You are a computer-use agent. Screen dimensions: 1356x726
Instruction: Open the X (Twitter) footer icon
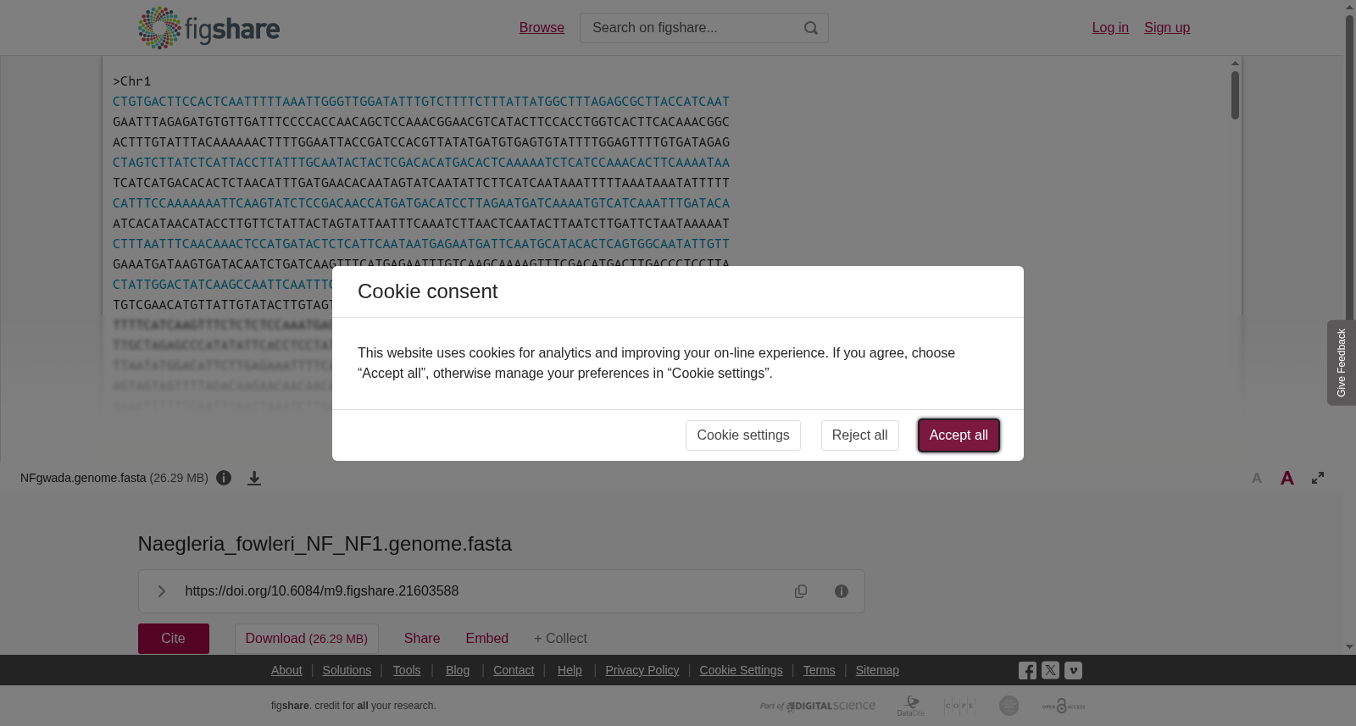click(1050, 671)
